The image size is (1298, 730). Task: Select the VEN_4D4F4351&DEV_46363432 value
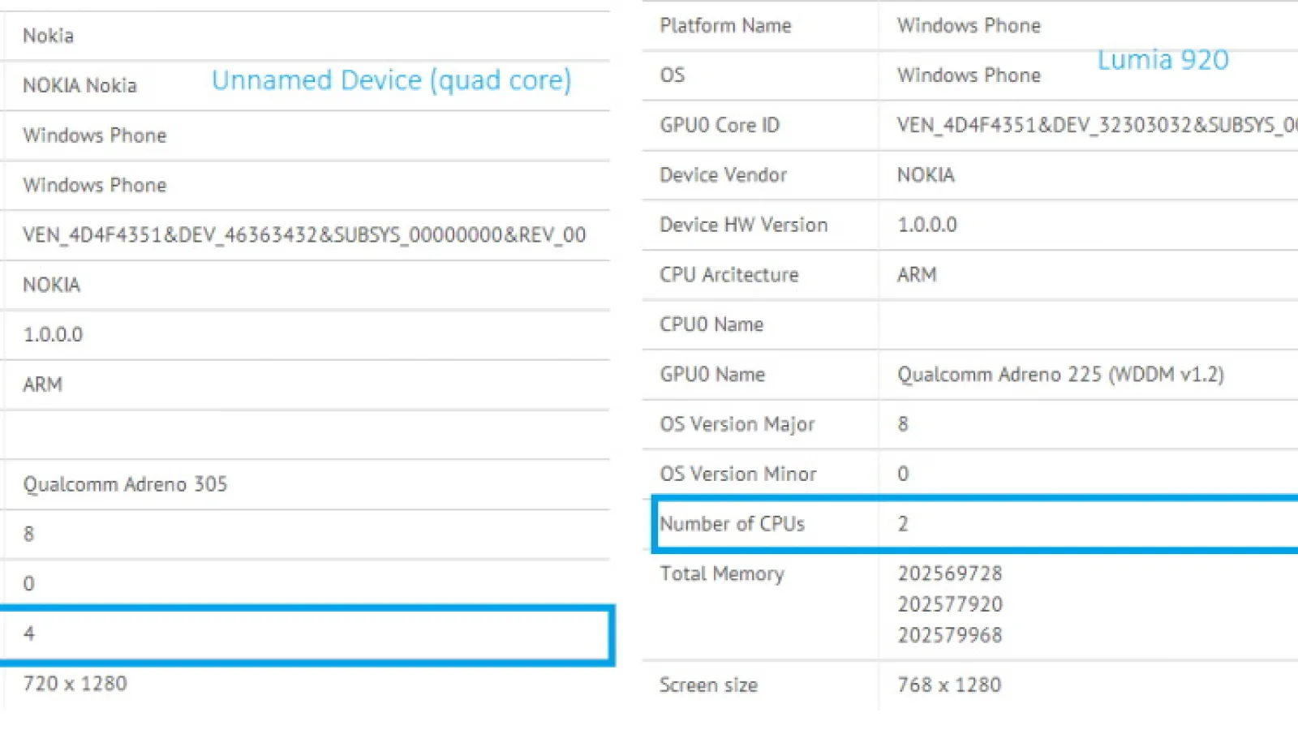click(x=304, y=235)
